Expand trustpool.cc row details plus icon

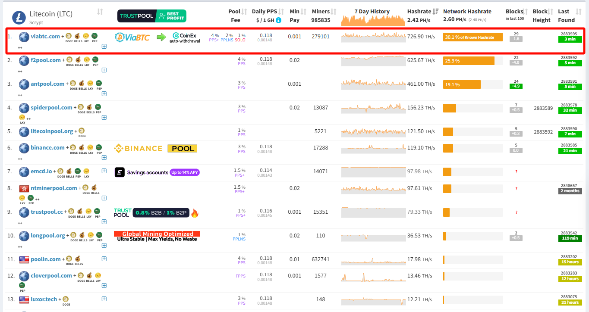click(x=104, y=222)
